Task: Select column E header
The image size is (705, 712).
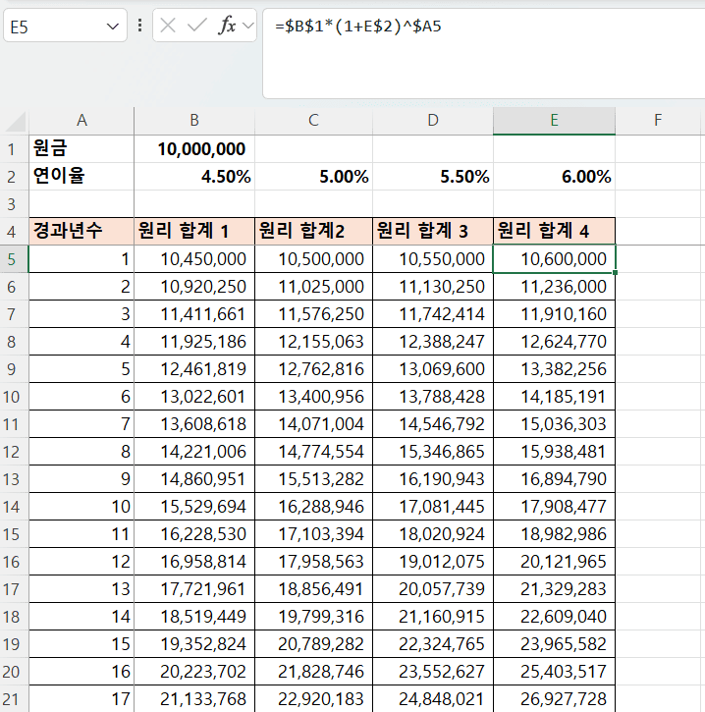Action: pos(554,121)
